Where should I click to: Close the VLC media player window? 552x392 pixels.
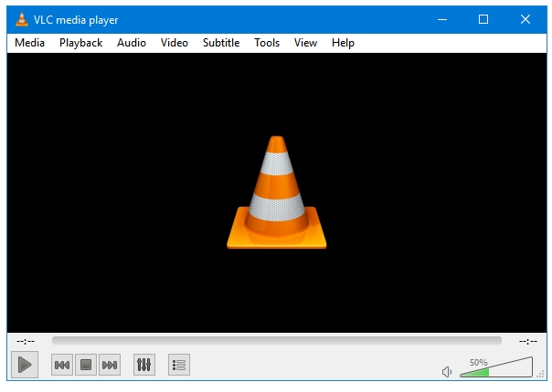click(x=525, y=19)
